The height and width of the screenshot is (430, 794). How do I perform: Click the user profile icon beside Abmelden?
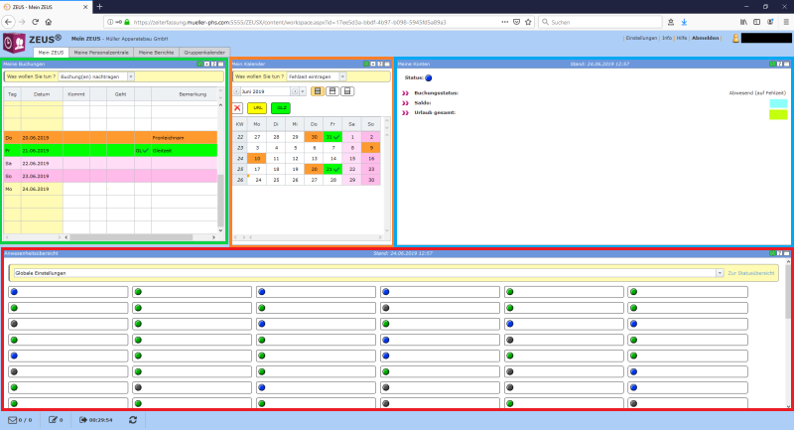click(735, 39)
